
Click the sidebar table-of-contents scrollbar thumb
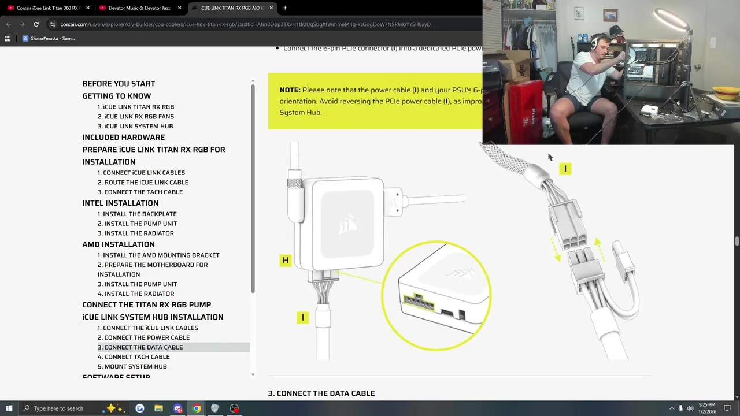pyautogui.click(x=253, y=188)
